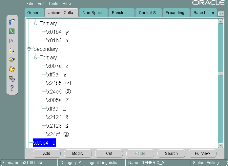228x166 pixels.
Task: Click the Add button
Action: 47,153
